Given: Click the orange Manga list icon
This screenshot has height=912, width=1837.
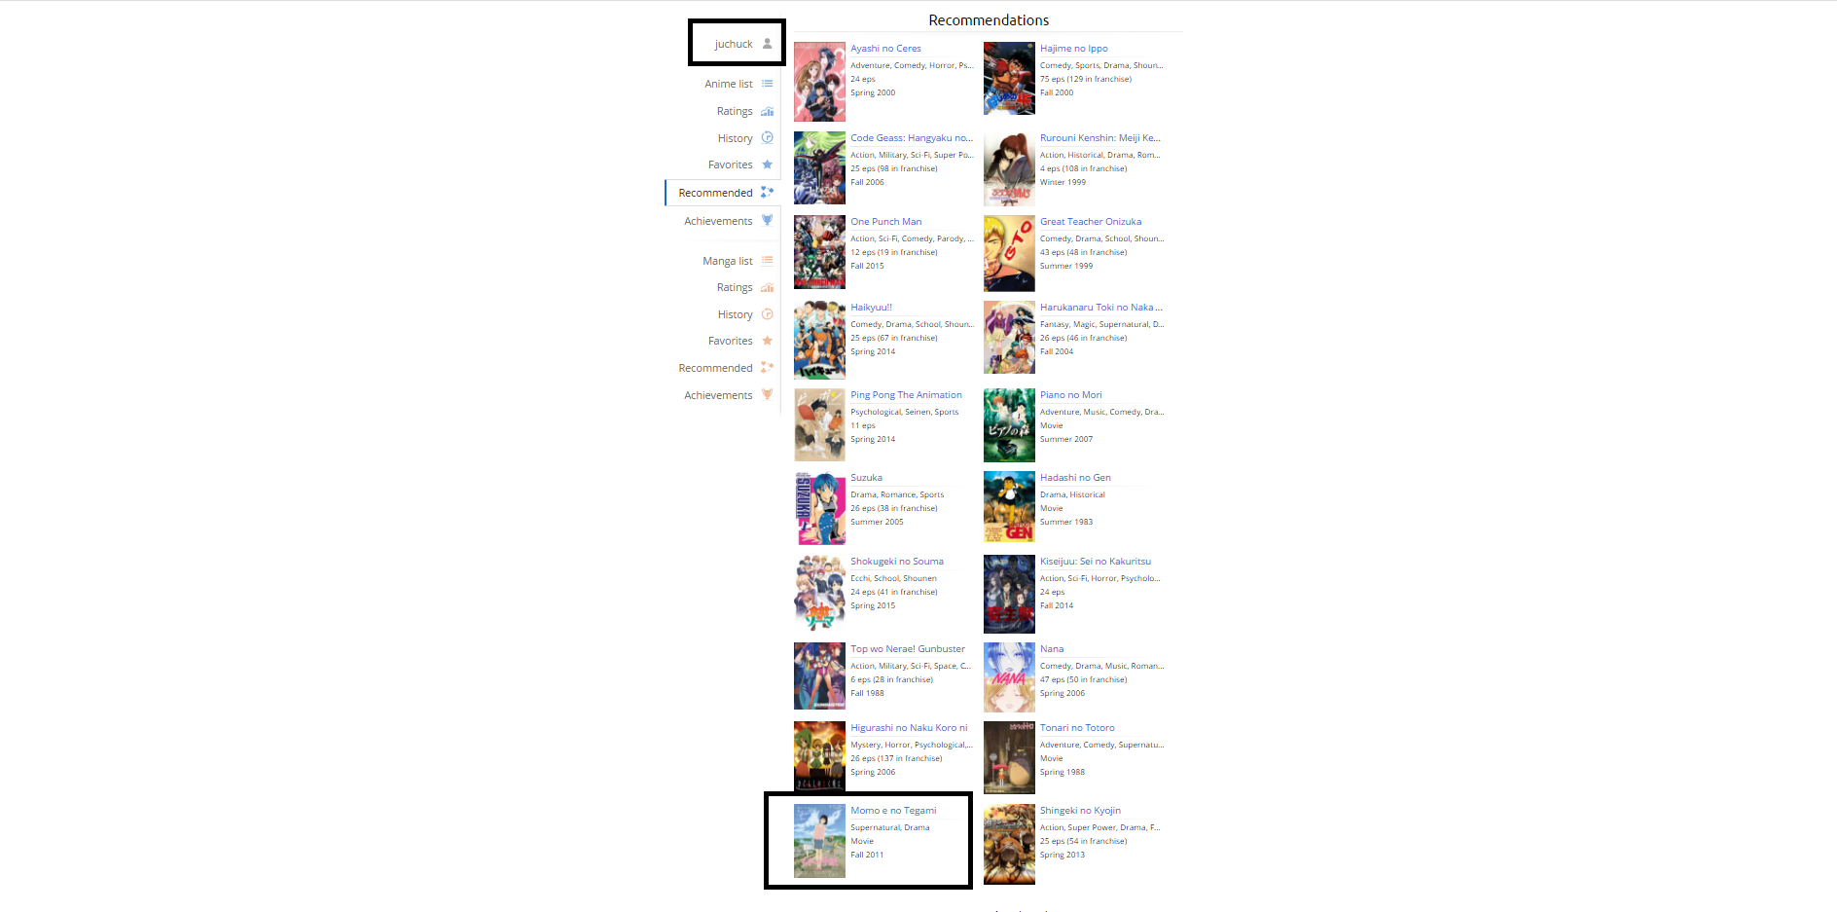Looking at the screenshot, I should click(x=767, y=261).
